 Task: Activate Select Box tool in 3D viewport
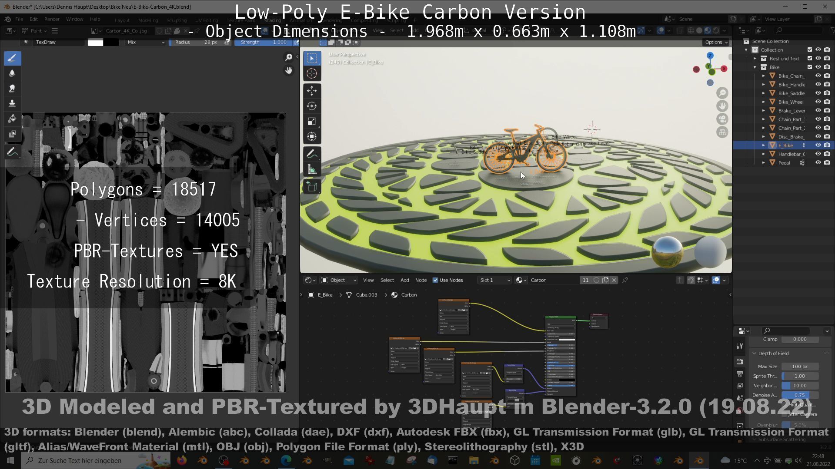pos(312,58)
